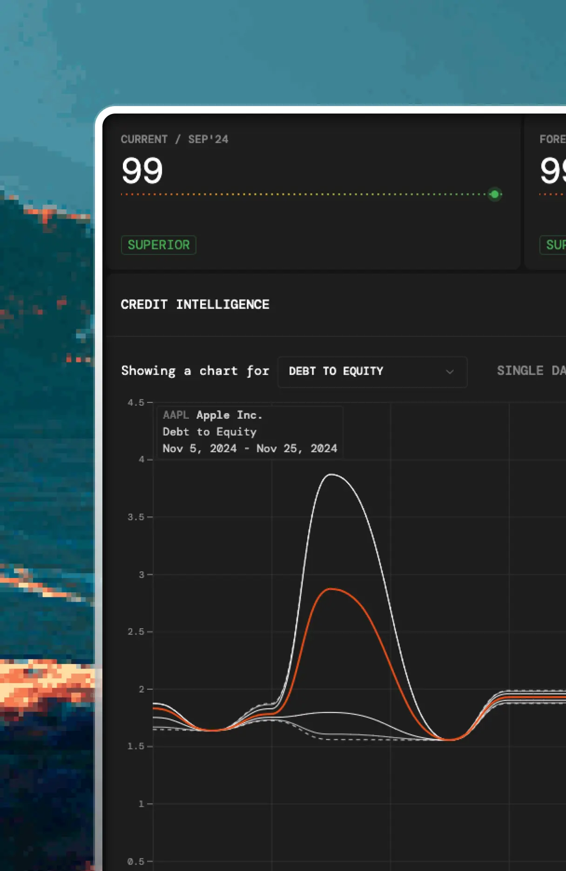Click the dropdown chevron arrow icon
Viewport: 566px width, 871px height.
tap(450, 372)
